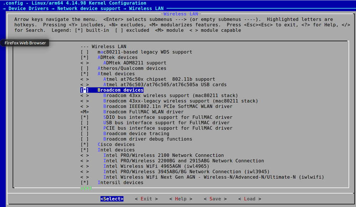The height and width of the screenshot is (207, 356).
Task: Select Broadcom 43xx-legacy wireless support entry
Action: coord(181,101)
